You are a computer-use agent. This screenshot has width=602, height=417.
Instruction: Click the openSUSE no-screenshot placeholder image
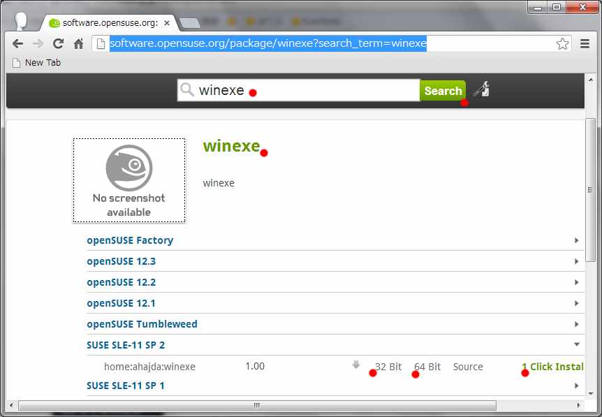(129, 180)
